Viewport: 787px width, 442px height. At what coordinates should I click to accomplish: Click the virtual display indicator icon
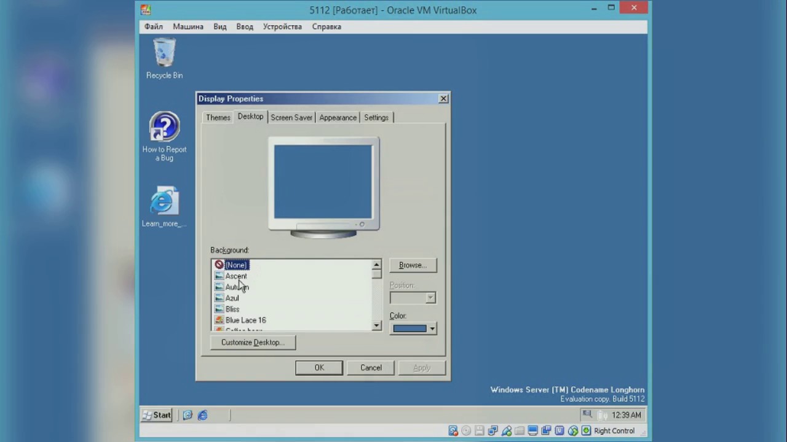[x=533, y=430]
